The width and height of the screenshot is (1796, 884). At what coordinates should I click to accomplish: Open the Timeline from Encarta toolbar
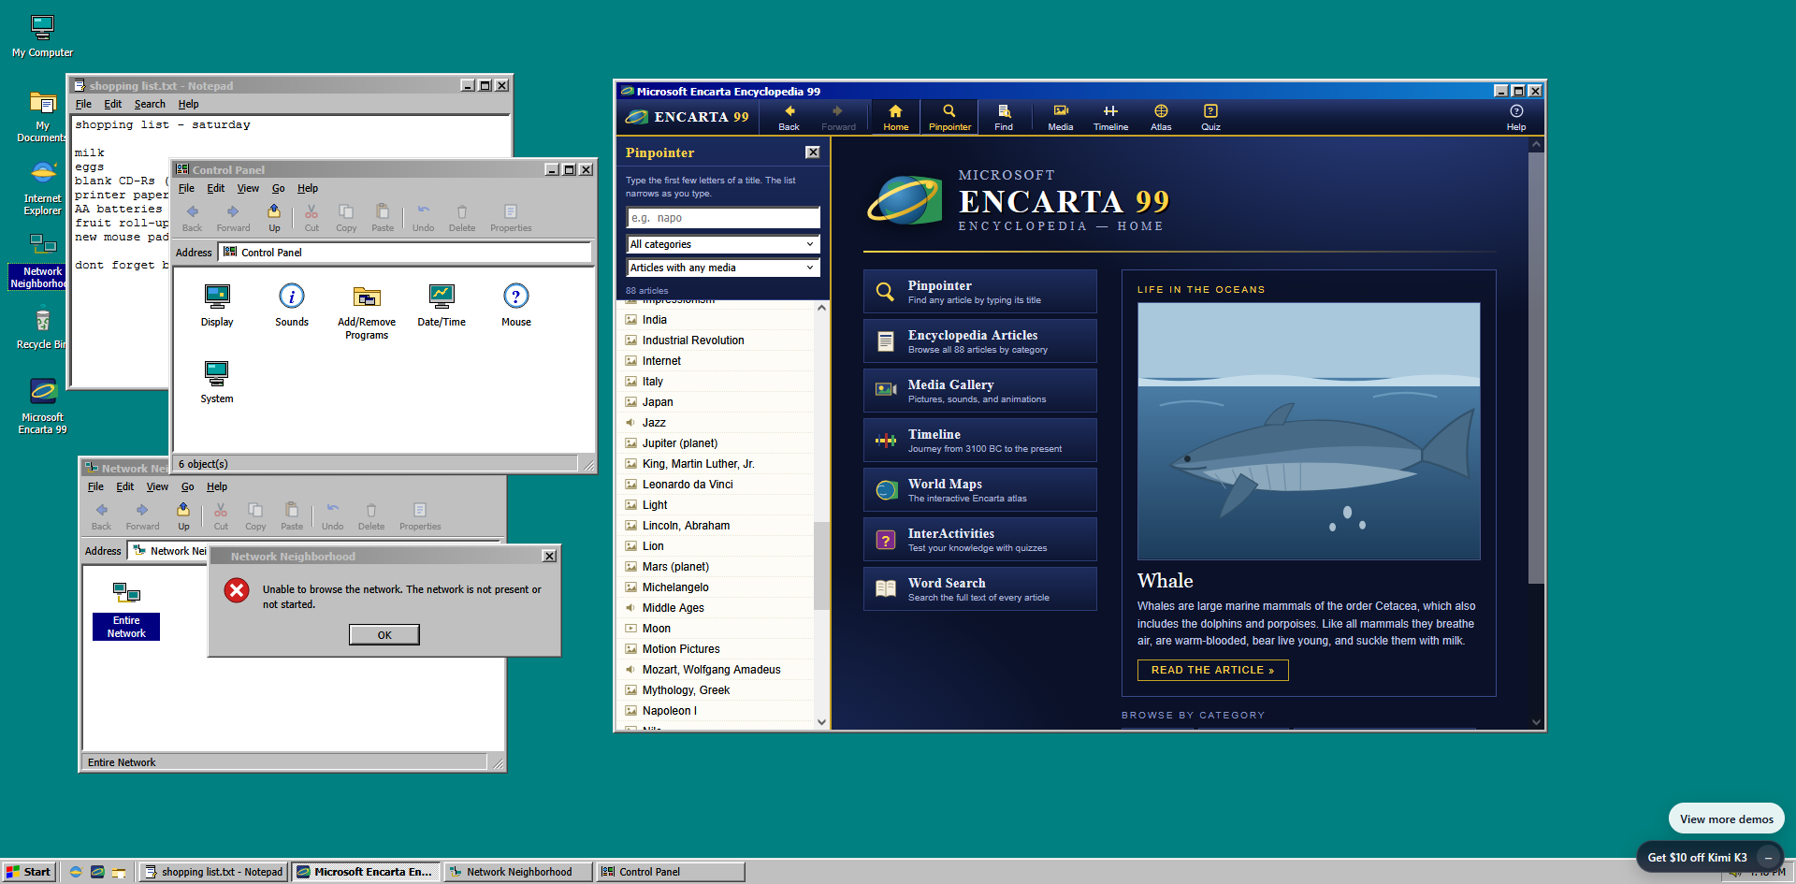point(1110,118)
